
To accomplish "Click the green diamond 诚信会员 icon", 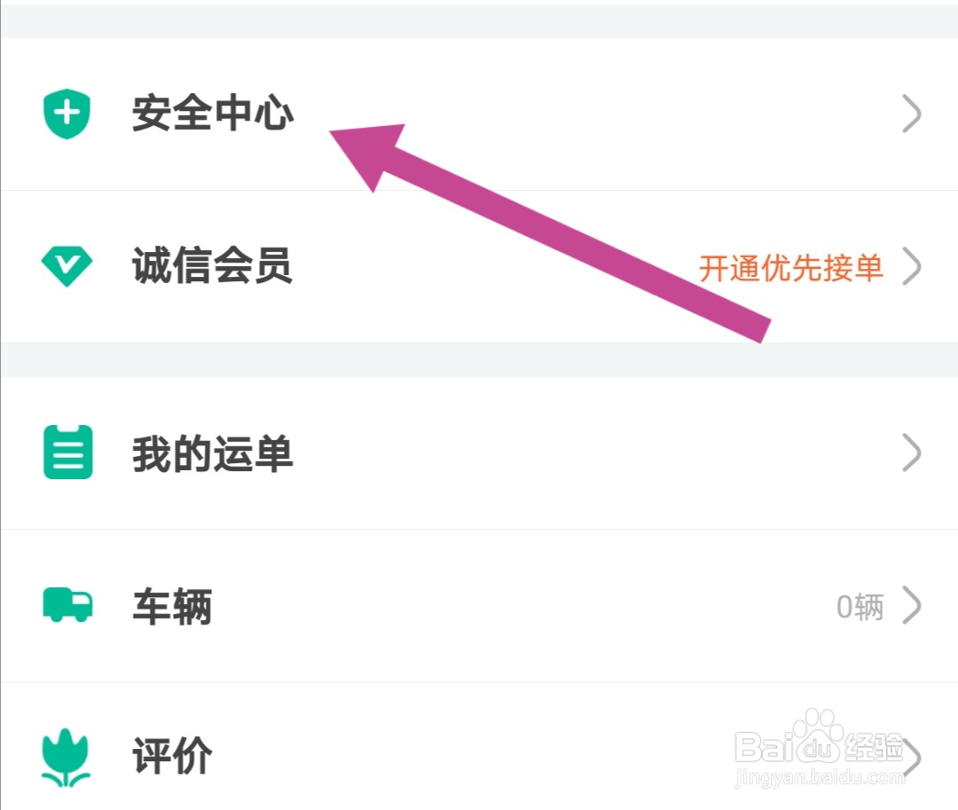I will 67,266.
